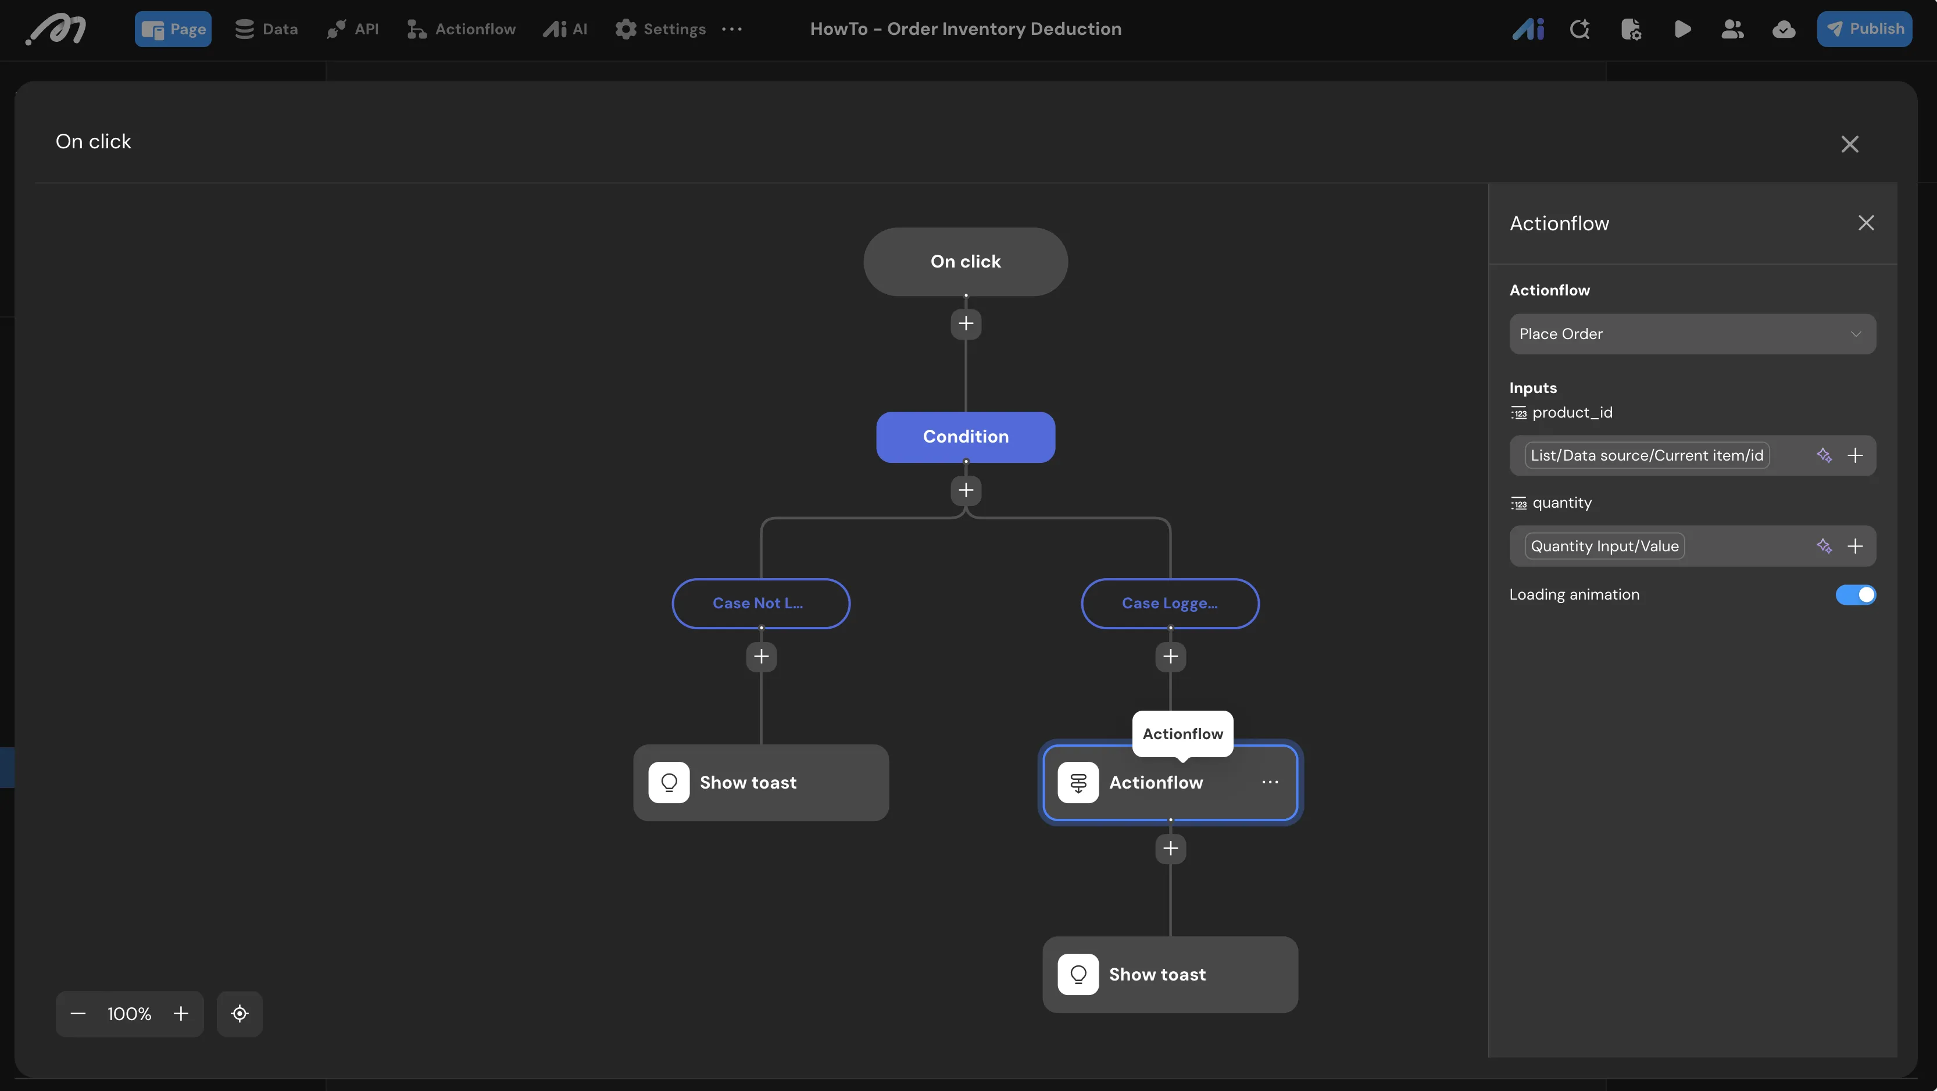Click the quantity input field value
The height and width of the screenshot is (1091, 1937).
click(1604, 546)
